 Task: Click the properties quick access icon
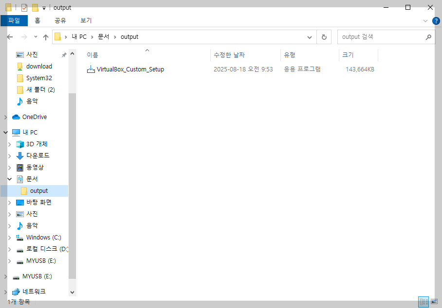pos(24,8)
